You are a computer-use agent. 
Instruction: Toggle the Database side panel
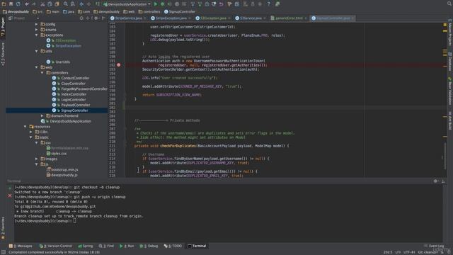click(x=450, y=62)
